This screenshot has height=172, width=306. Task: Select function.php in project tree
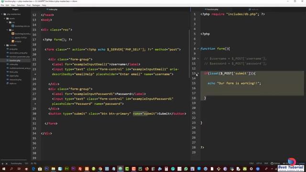tap(15, 61)
